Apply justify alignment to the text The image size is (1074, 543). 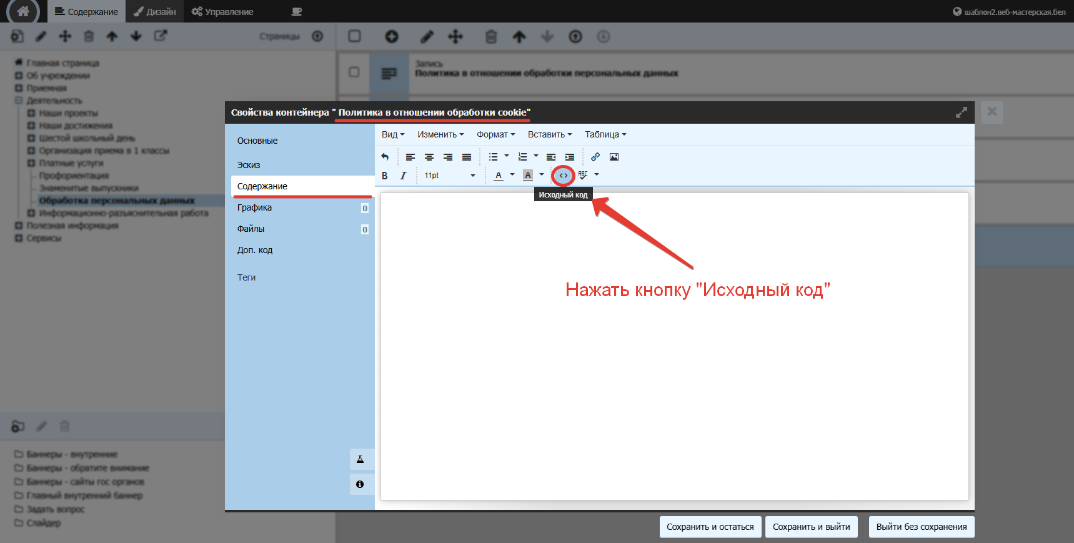pos(467,157)
